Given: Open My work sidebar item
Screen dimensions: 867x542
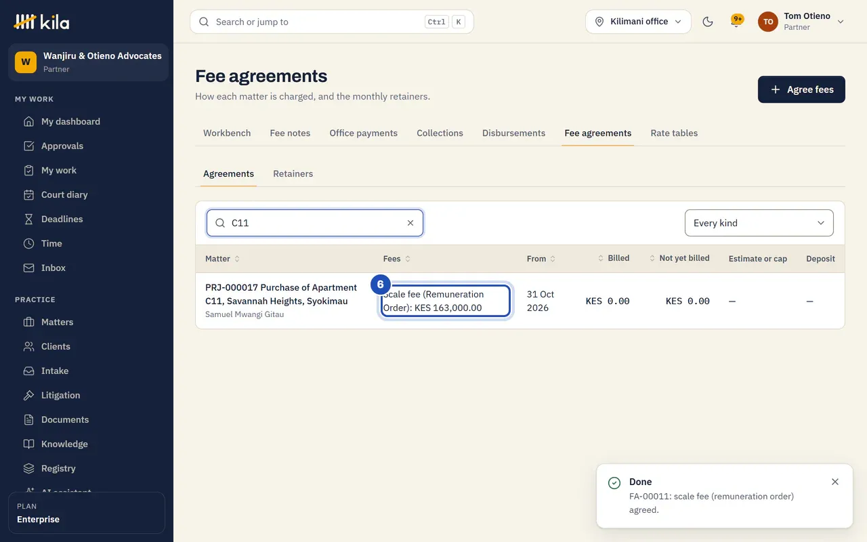Looking at the screenshot, I should (x=87, y=170).
